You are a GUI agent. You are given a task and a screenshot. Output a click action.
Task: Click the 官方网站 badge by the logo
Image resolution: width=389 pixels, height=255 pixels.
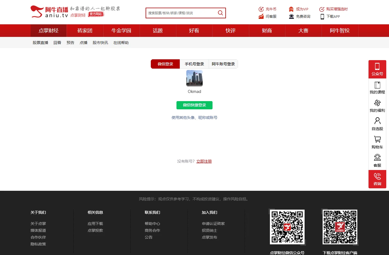[x=96, y=14]
